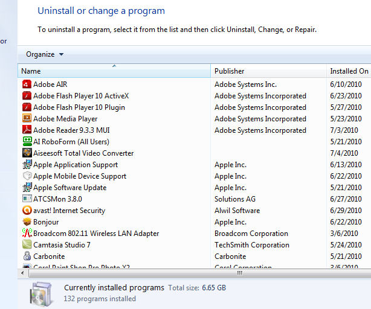Click the avast! Internet Security icon

pyautogui.click(x=27, y=210)
